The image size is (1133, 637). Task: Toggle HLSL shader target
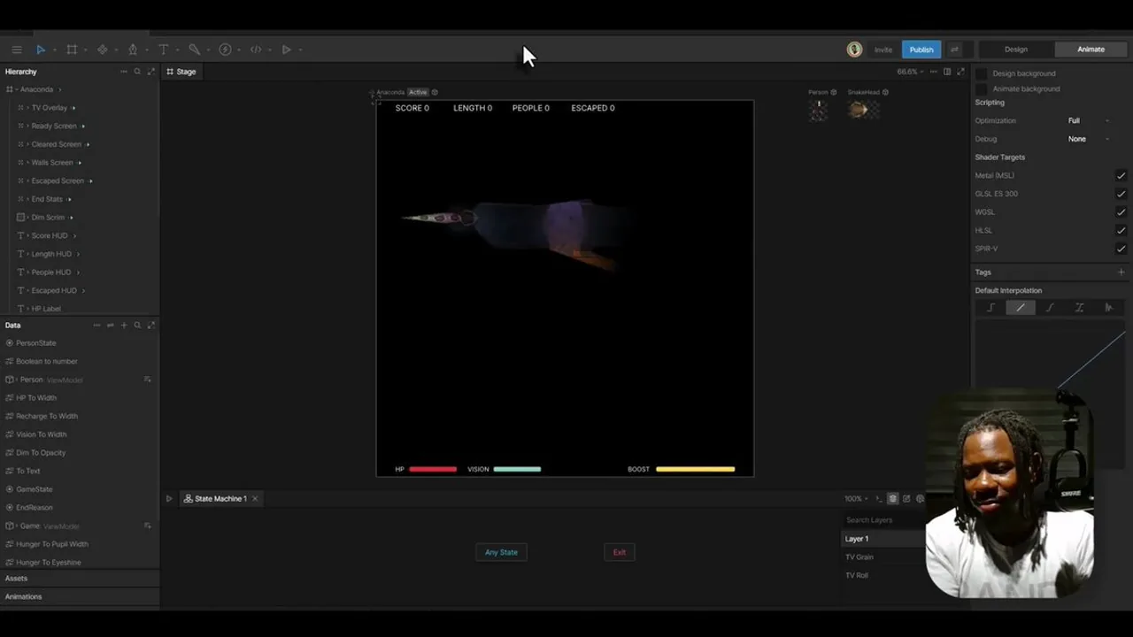pos(1121,231)
